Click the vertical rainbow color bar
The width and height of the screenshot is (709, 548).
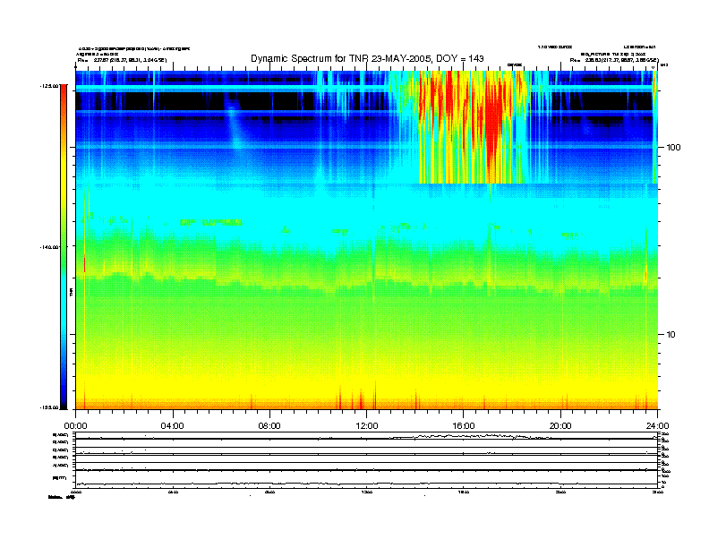(x=64, y=247)
